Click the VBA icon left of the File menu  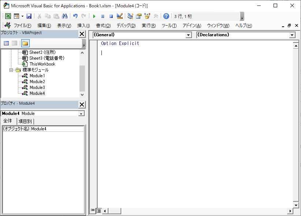(8, 25)
